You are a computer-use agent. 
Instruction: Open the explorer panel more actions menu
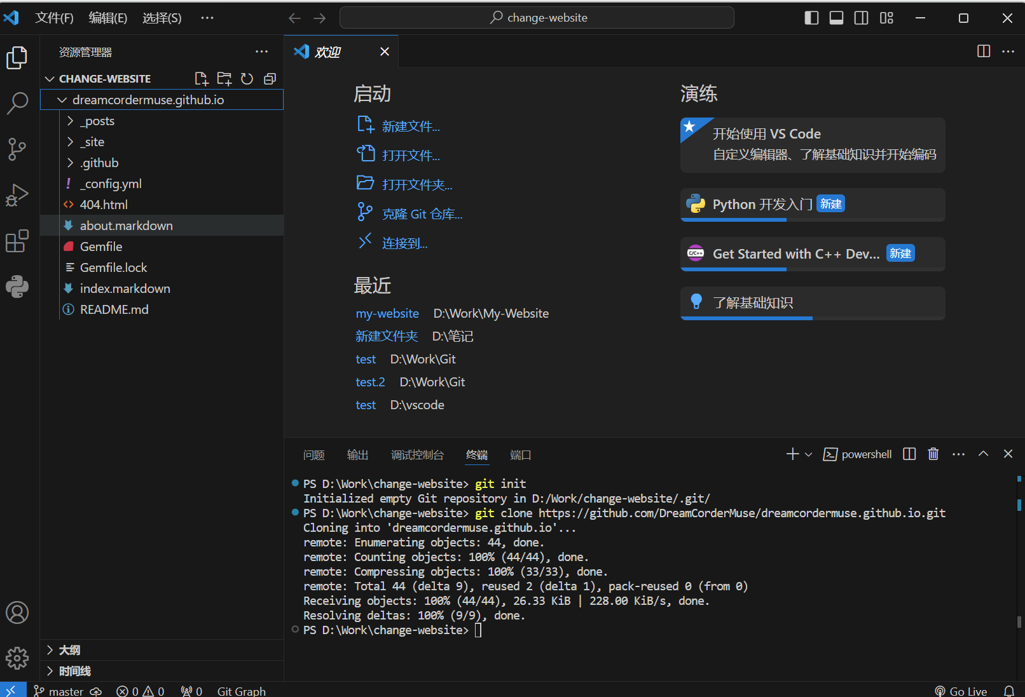261,51
